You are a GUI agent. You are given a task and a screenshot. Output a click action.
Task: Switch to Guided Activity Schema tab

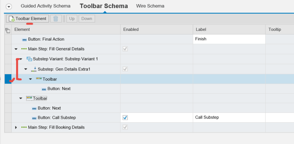click(45, 6)
